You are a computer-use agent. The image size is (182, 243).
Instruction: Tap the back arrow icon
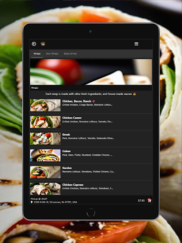tap(34, 44)
